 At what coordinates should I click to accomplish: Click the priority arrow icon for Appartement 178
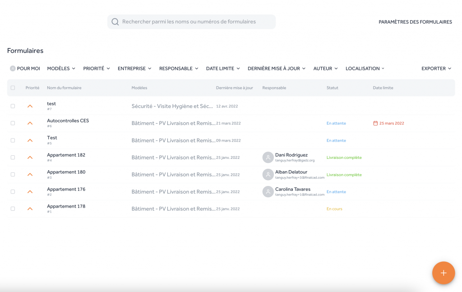point(30,209)
